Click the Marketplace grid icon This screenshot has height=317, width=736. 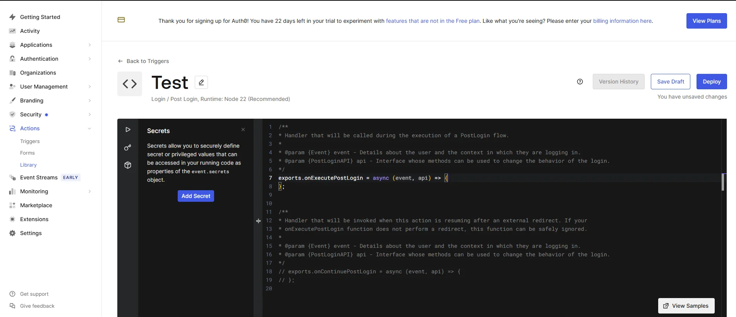(12, 205)
